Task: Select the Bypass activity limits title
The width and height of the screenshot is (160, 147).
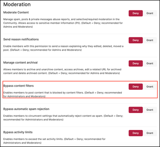Action: (x=18, y=132)
